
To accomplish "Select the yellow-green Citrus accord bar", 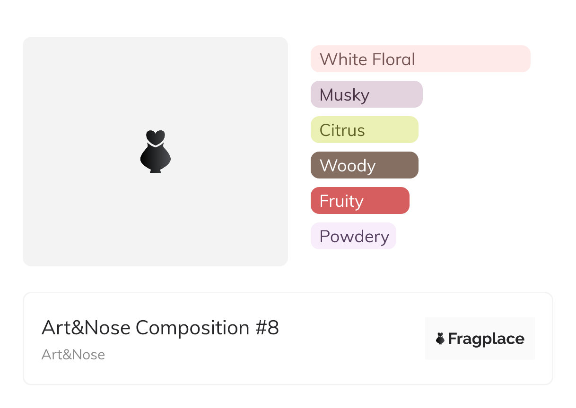I will 364,130.
